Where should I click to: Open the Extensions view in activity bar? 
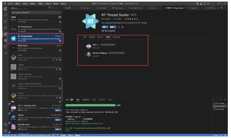[5, 34]
